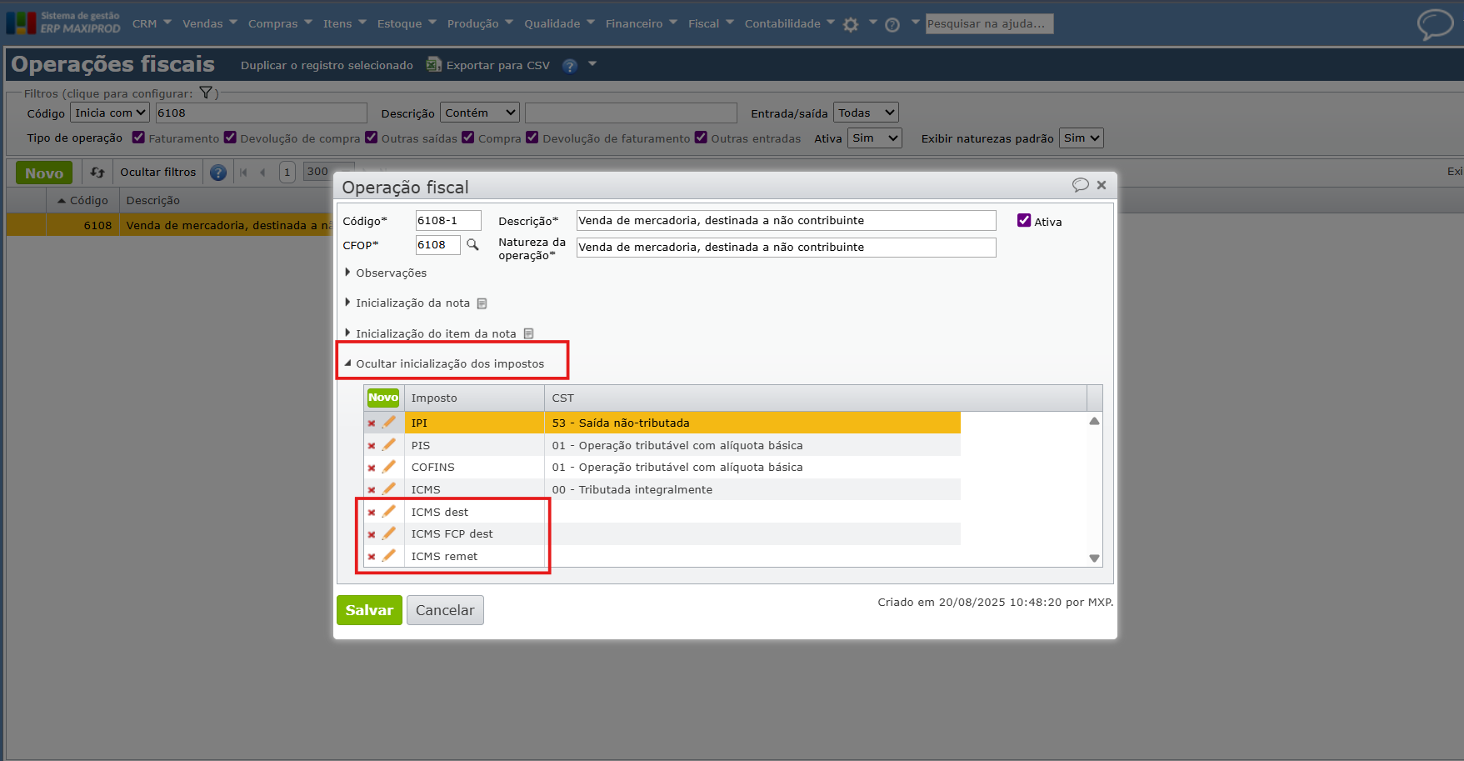This screenshot has width=1464, height=761.
Task: Toggle the Outras saídas checkbox
Action: pyautogui.click(x=372, y=138)
